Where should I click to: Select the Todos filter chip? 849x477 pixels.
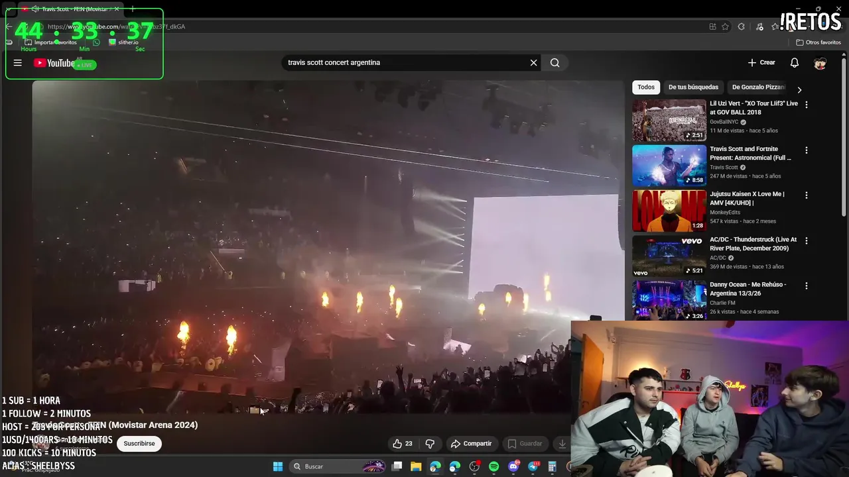tap(646, 87)
